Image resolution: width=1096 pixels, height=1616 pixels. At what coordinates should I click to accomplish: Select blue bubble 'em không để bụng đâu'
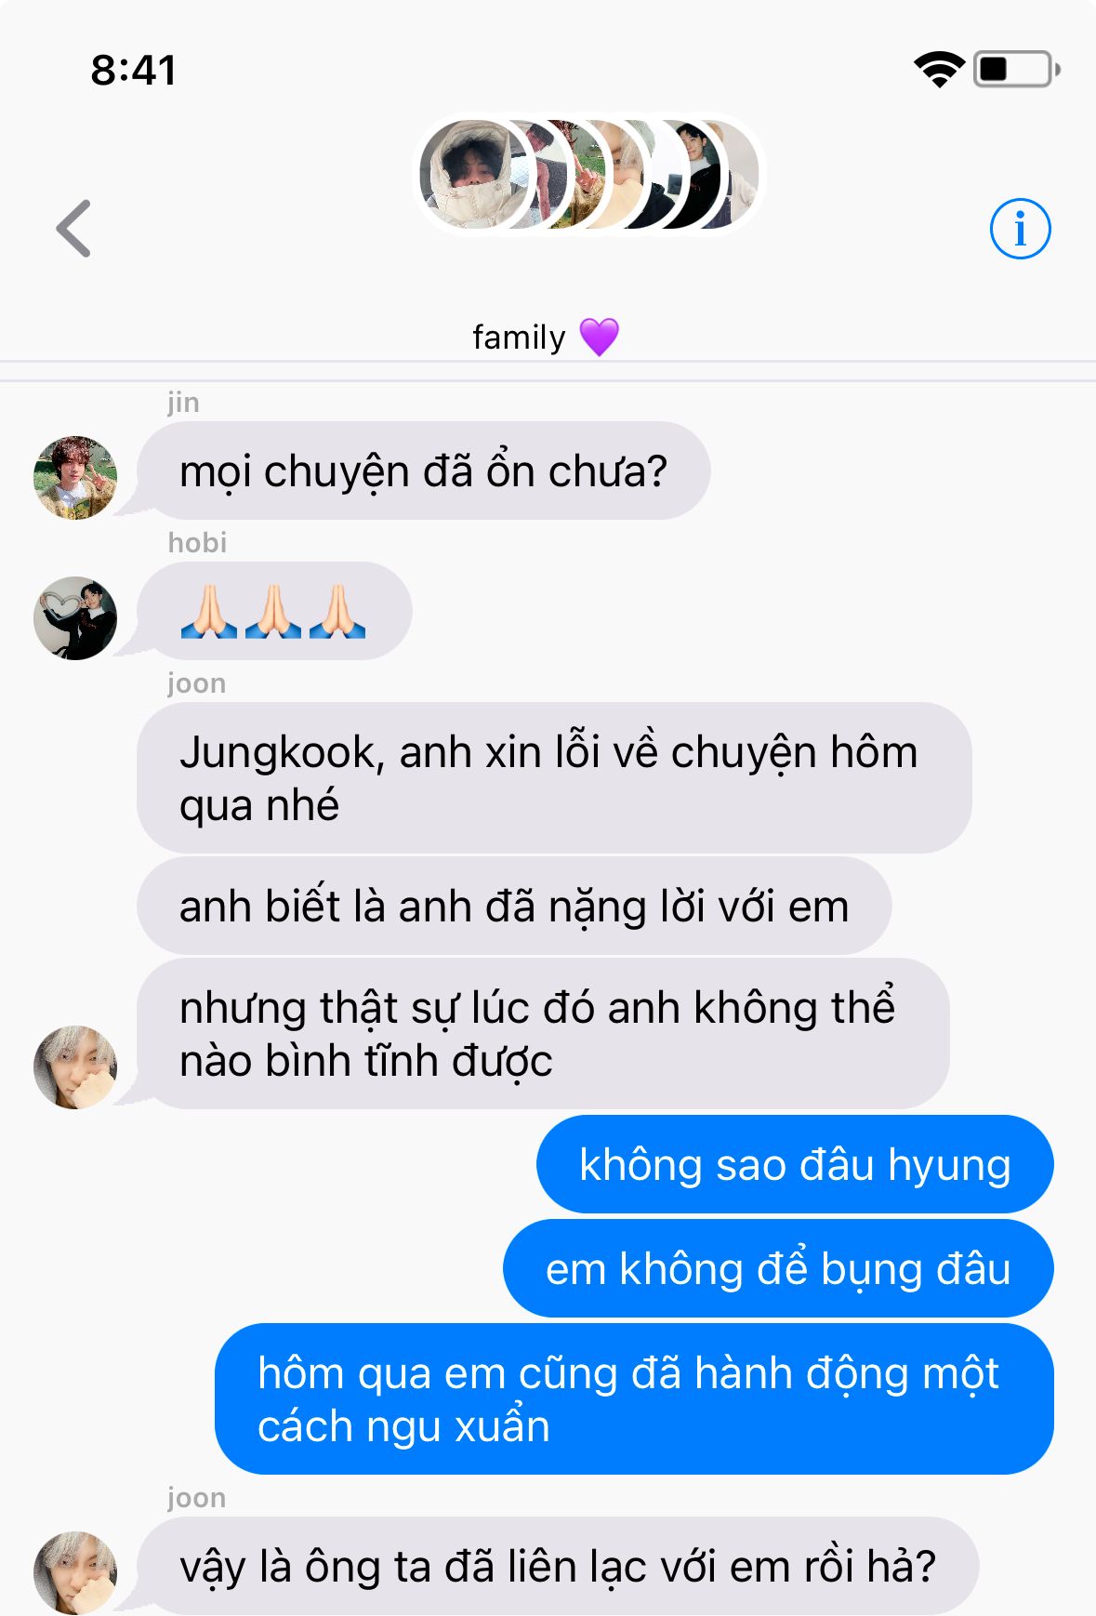pyautogui.click(x=778, y=1268)
